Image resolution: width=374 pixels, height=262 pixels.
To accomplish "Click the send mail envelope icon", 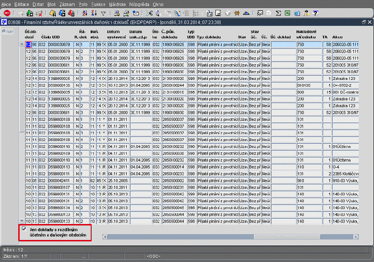I will 136,13.
